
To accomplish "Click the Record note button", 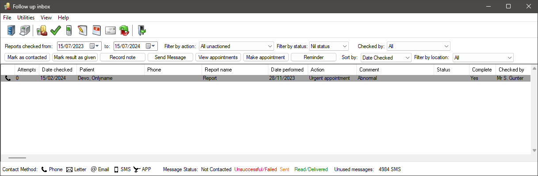I will (x=122, y=57).
